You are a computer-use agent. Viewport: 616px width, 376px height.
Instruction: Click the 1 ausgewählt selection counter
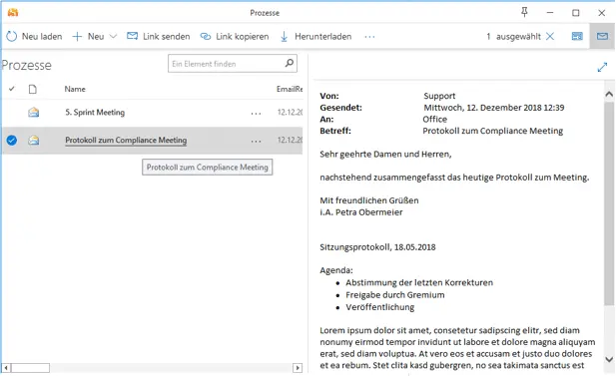click(513, 37)
